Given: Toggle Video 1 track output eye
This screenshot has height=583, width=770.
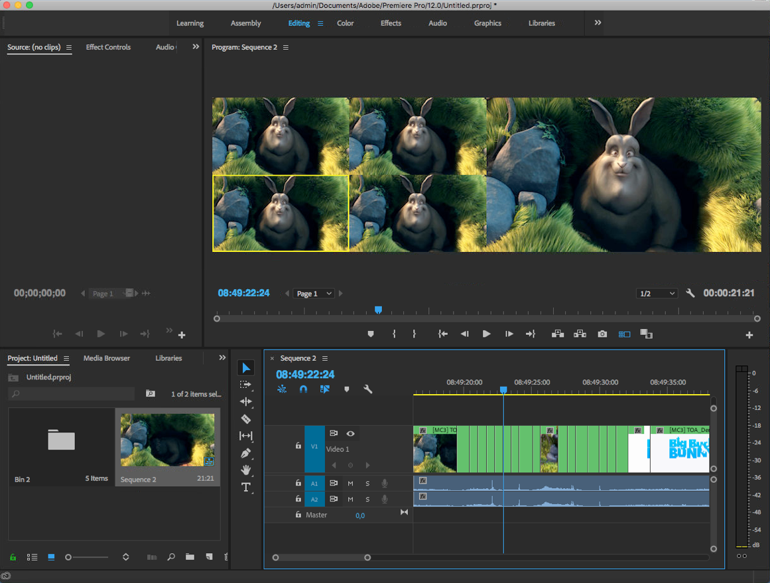Looking at the screenshot, I should pos(350,433).
